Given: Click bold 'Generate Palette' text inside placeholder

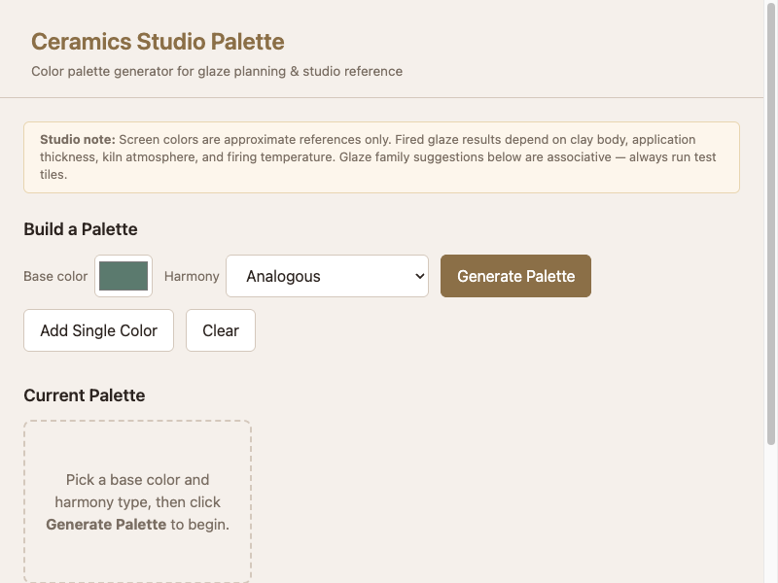Looking at the screenshot, I should (x=106, y=525).
